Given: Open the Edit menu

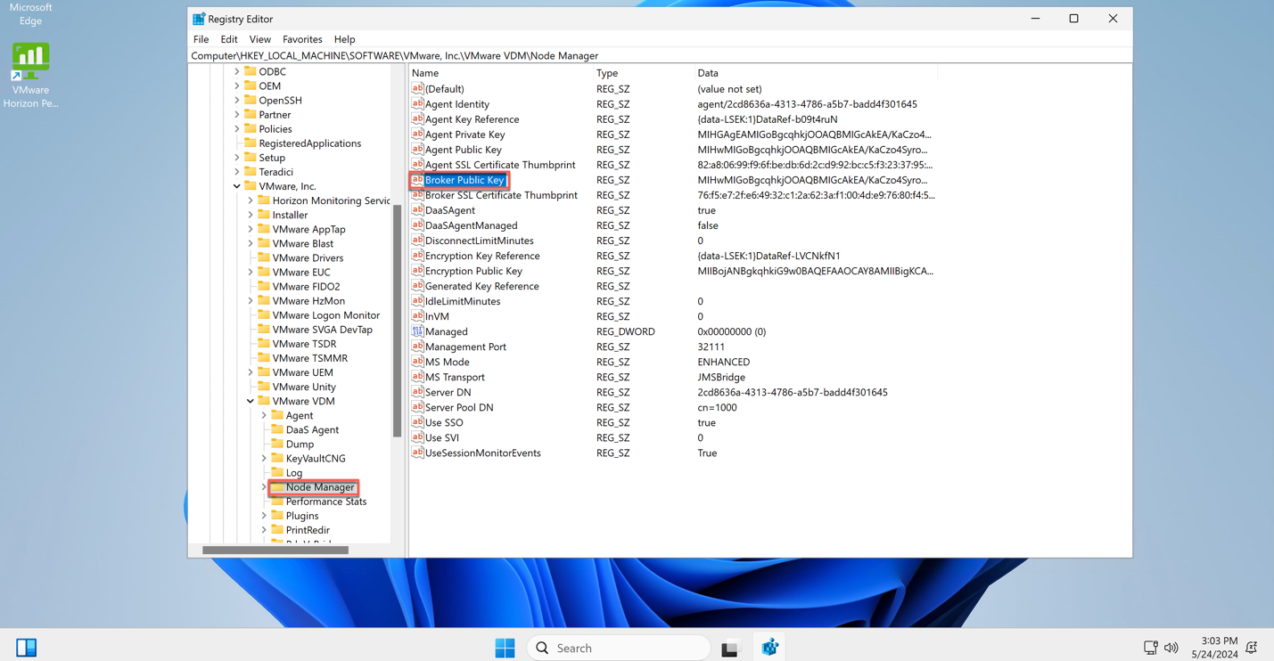Looking at the screenshot, I should click(x=229, y=39).
